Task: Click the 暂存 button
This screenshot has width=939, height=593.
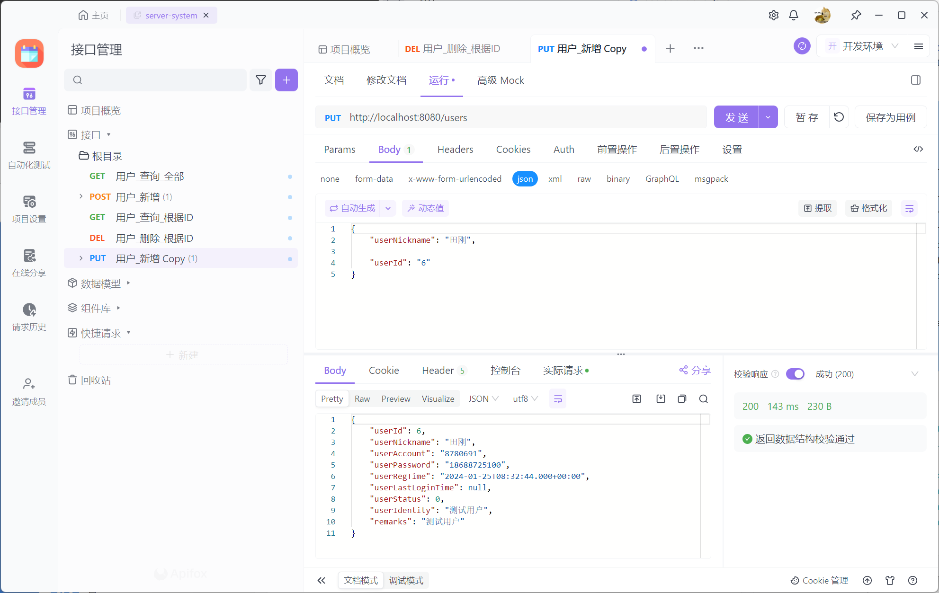Action: pos(807,117)
